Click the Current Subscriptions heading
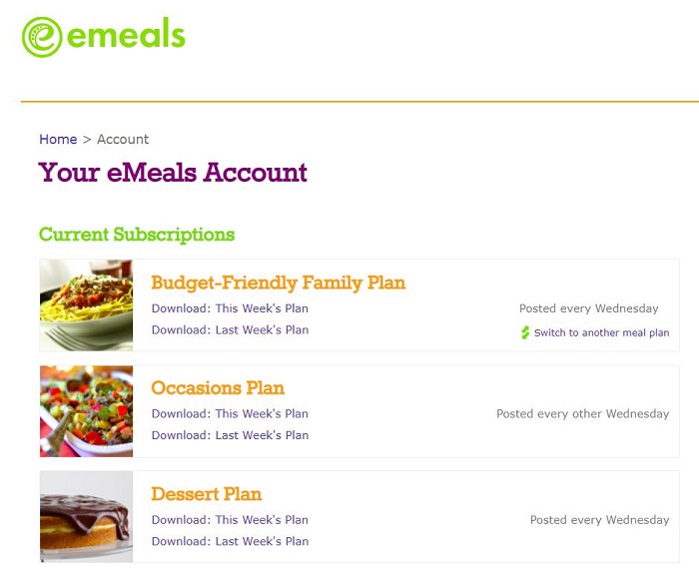The height and width of the screenshot is (575, 699). [137, 235]
